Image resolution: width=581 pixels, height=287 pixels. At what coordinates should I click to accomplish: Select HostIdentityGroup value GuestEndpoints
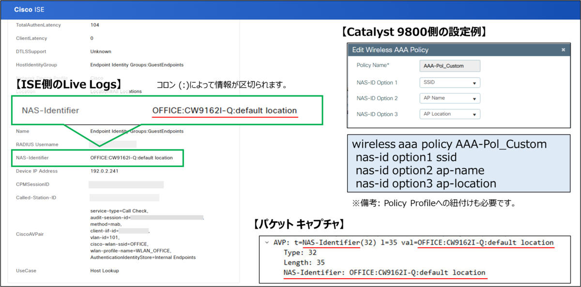(137, 64)
